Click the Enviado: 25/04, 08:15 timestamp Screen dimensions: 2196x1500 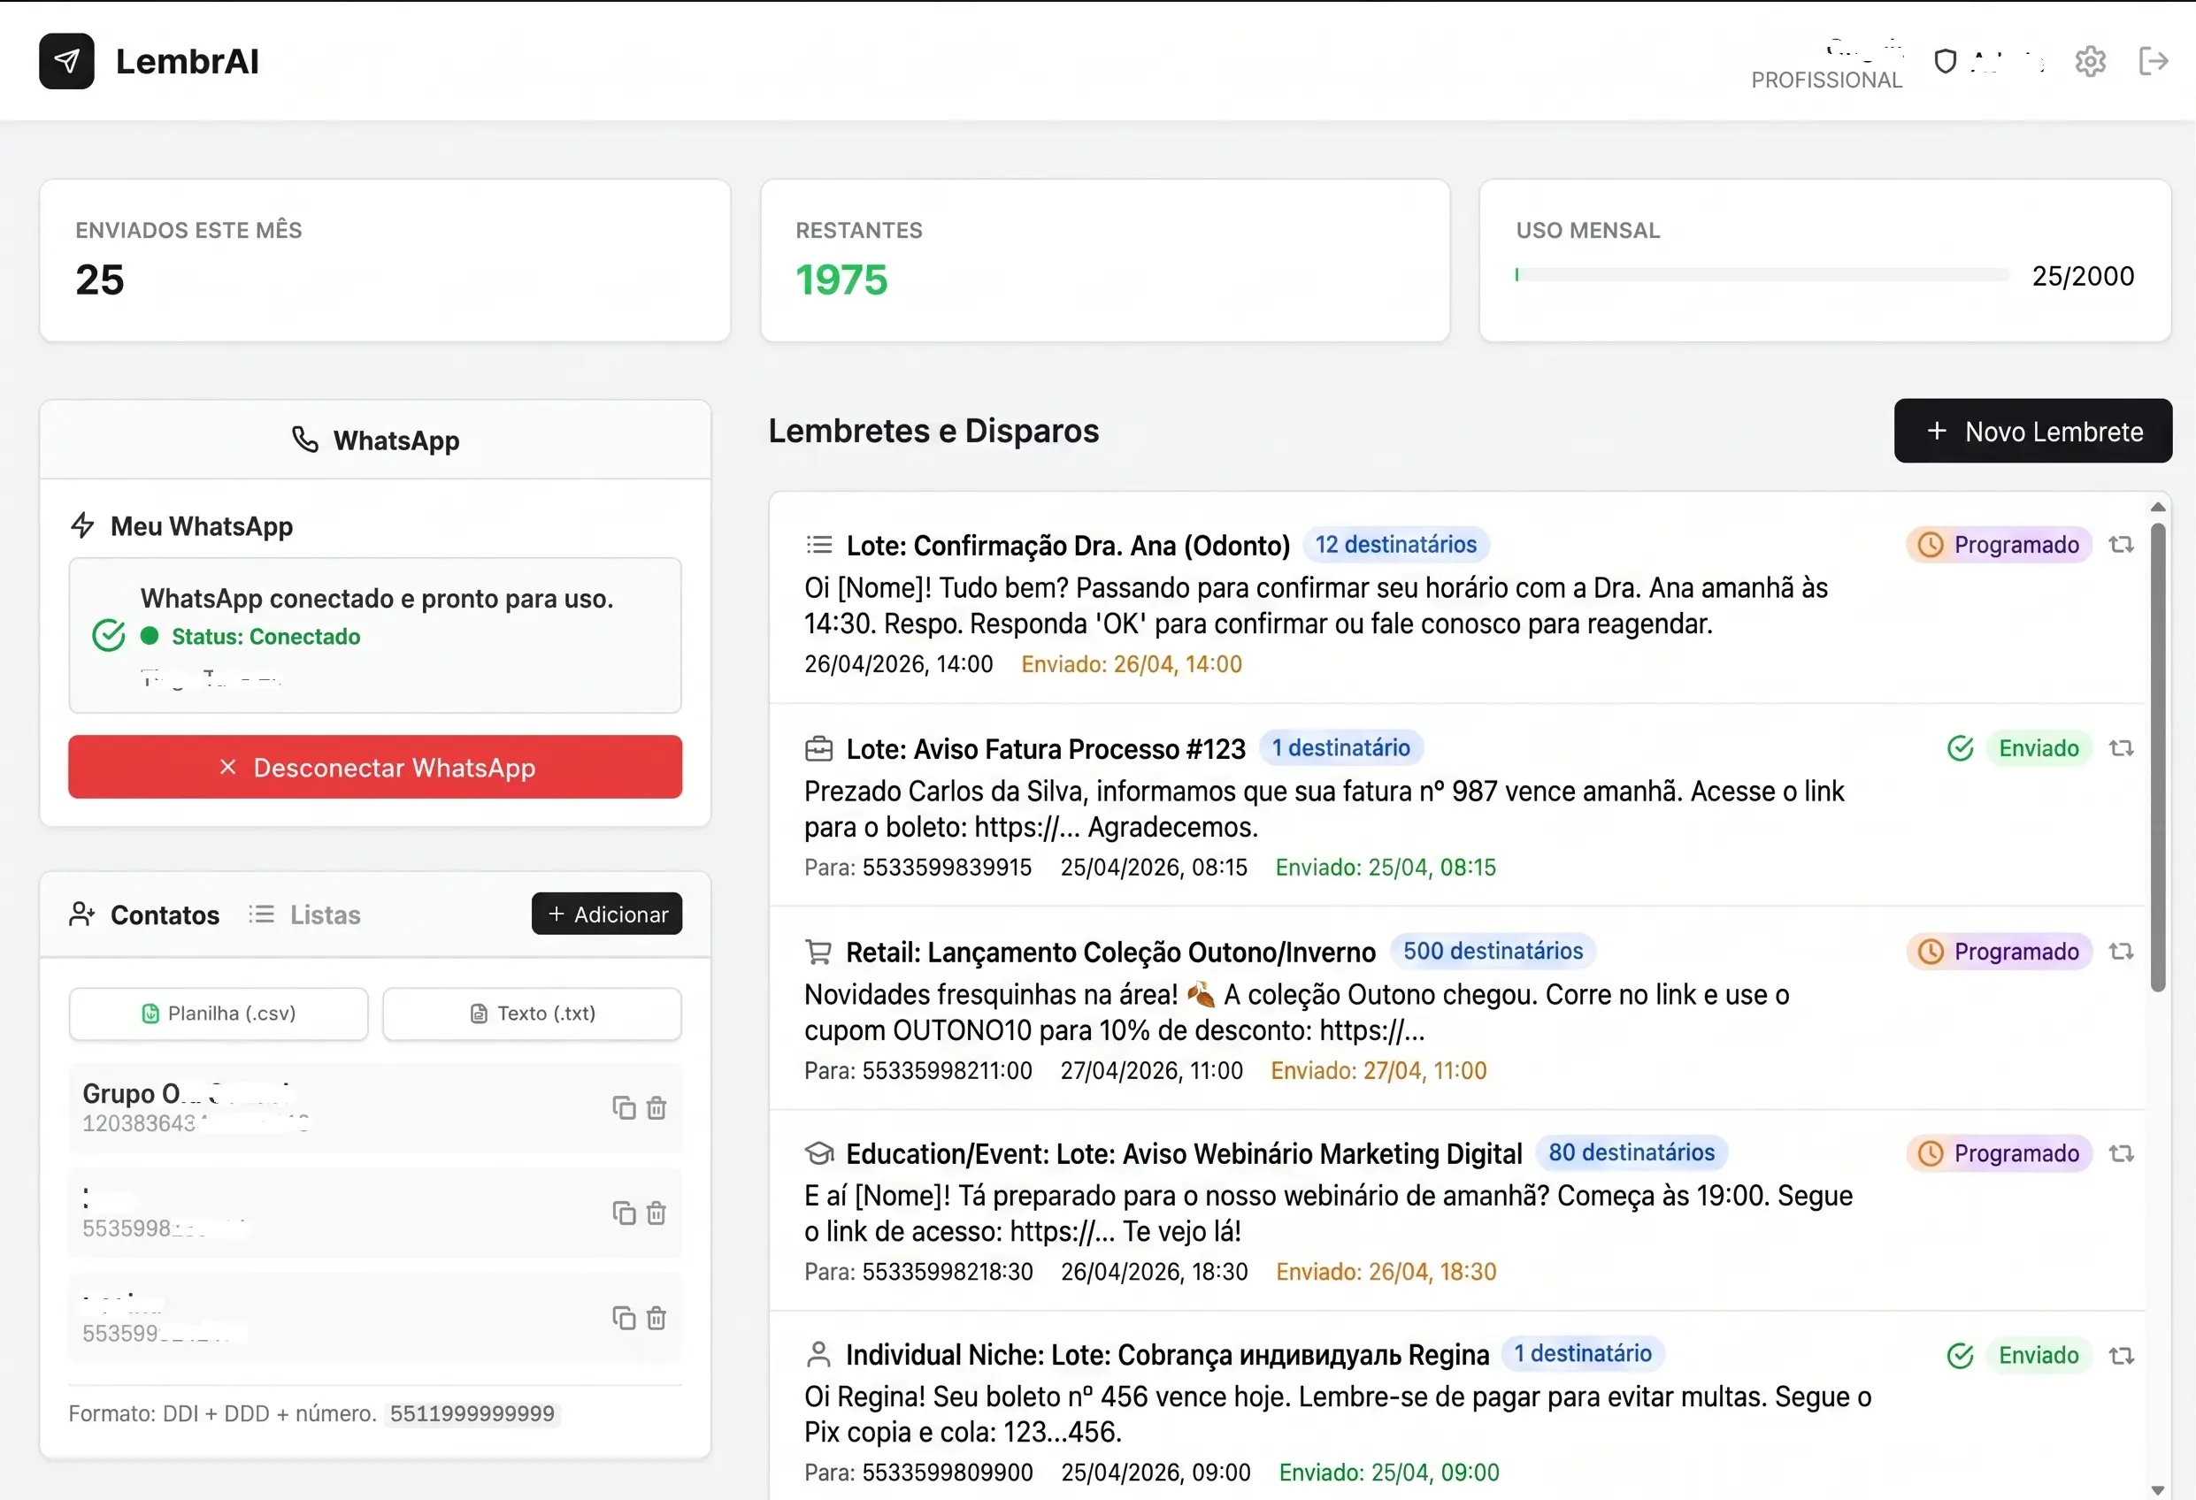tap(1386, 867)
